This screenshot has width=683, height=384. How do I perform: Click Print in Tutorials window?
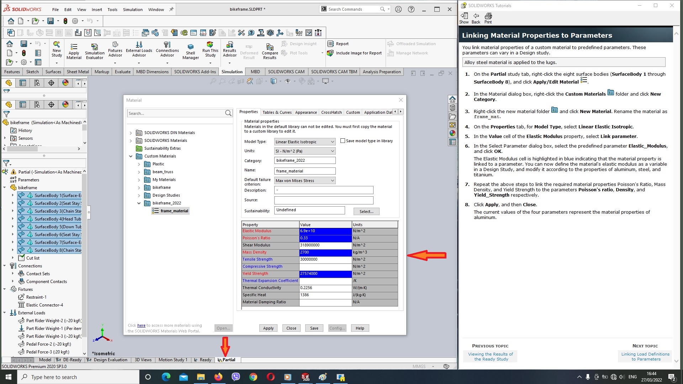click(488, 18)
